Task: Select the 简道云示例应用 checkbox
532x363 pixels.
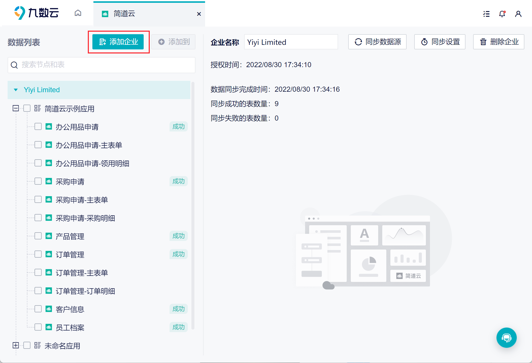Action: [27, 108]
